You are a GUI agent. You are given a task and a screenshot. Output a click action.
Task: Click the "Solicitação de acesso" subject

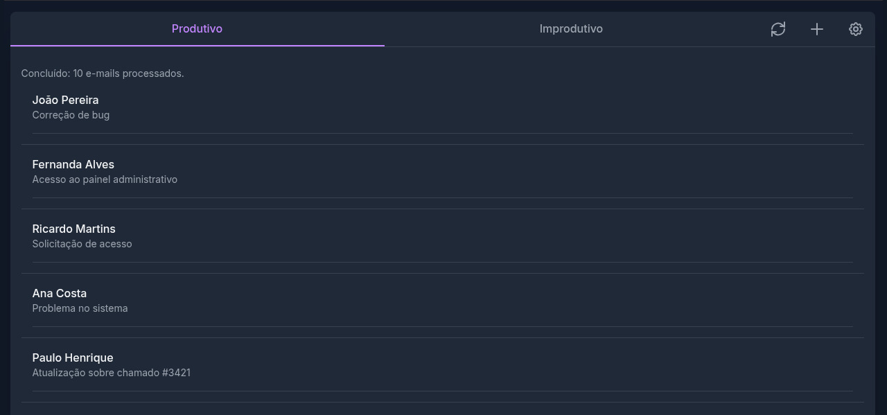[82, 244]
